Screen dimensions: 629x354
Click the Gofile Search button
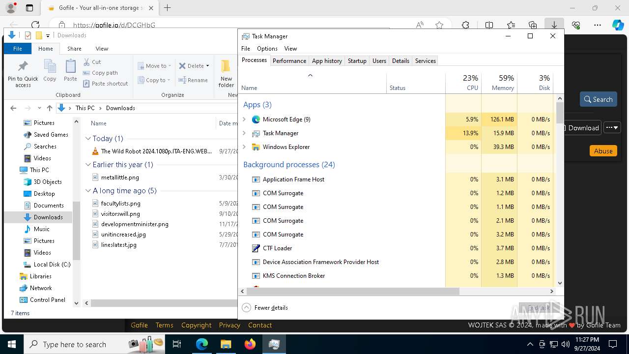pyautogui.click(x=598, y=99)
